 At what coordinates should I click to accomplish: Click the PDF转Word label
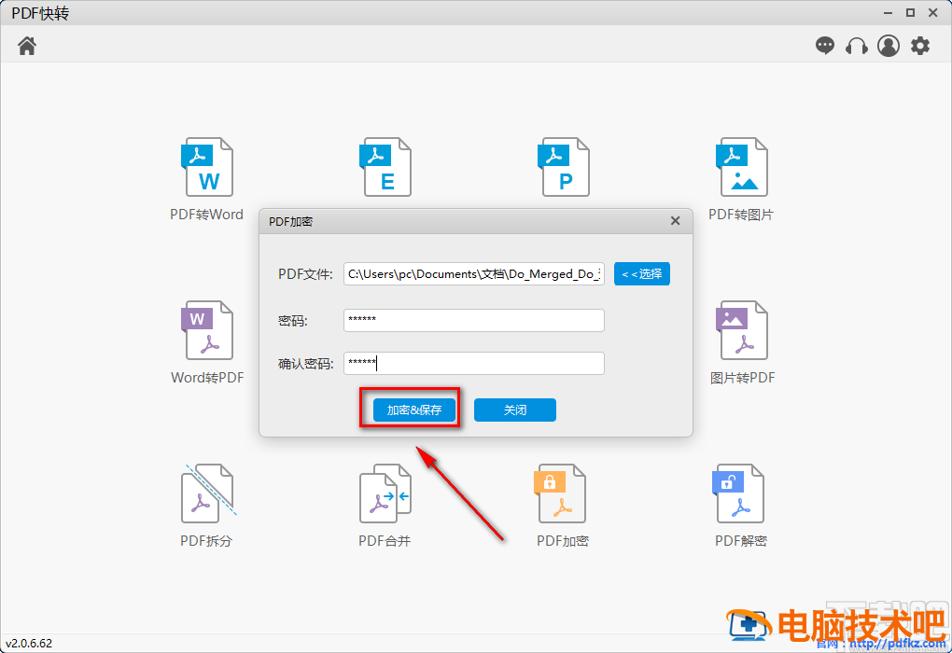pyautogui.click(x=206, y=215)
